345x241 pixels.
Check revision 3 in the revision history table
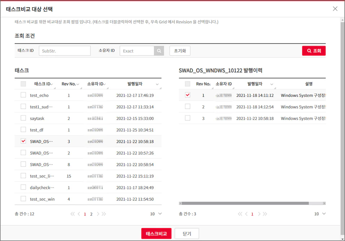click(x=187, y=118)
